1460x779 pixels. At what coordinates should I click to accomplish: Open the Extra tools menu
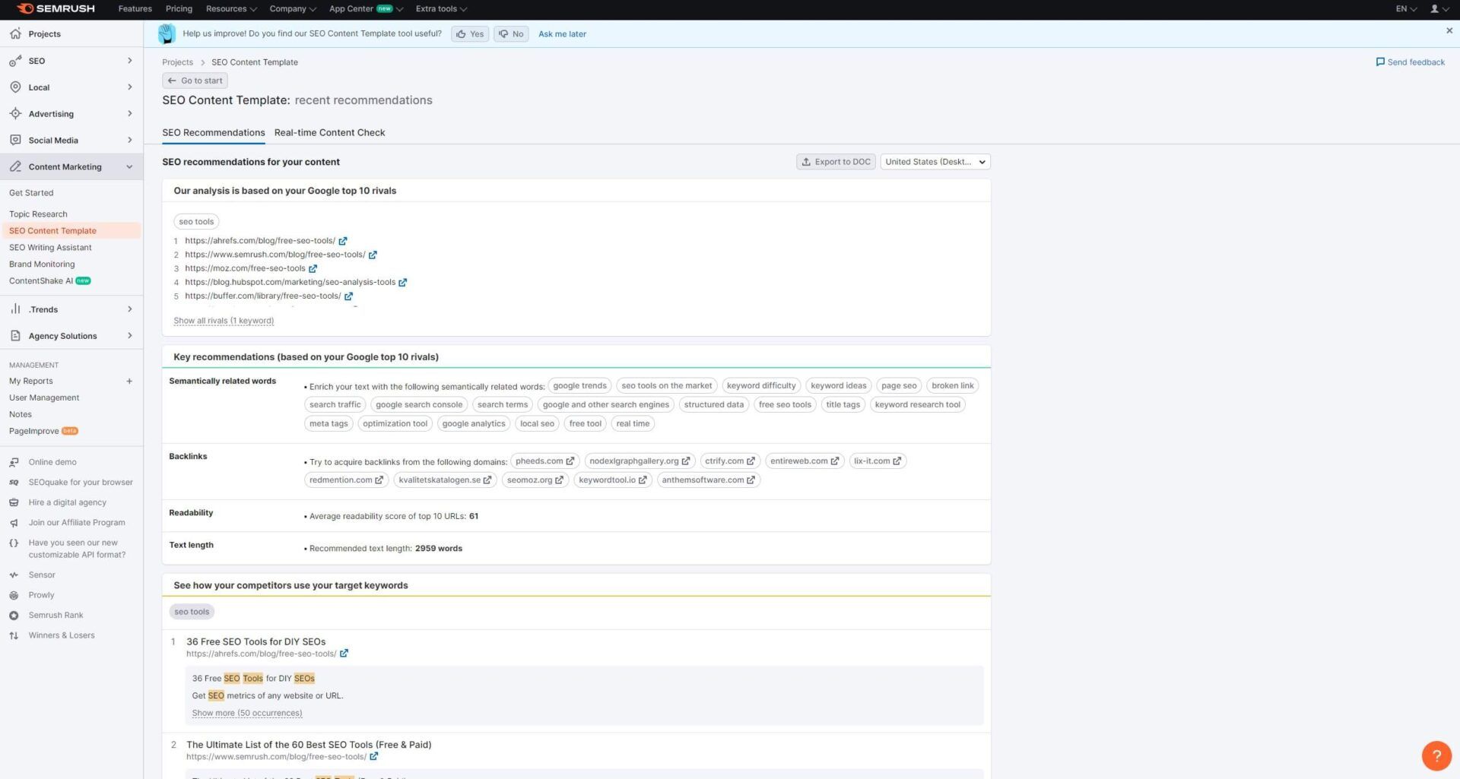click(441, 9)
